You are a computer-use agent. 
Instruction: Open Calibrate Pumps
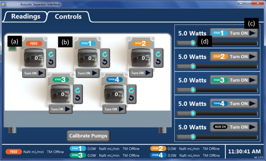coord(88,136)
